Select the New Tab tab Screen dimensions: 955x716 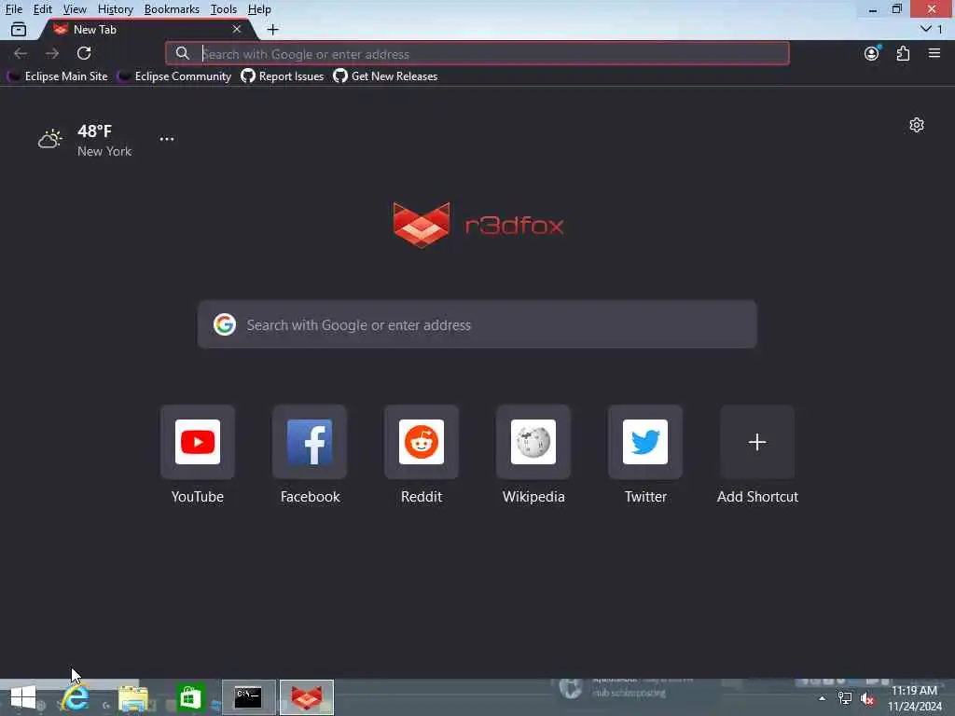[x=146, y=29]
